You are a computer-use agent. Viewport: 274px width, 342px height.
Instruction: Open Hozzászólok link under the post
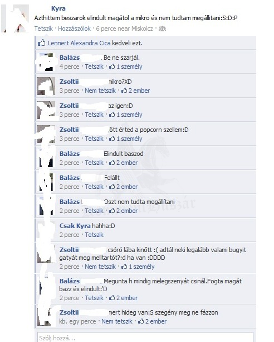coord(74,28)
